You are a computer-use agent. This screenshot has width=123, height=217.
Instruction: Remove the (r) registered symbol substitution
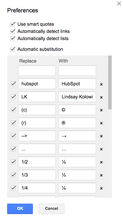click(x=101, y=123)
